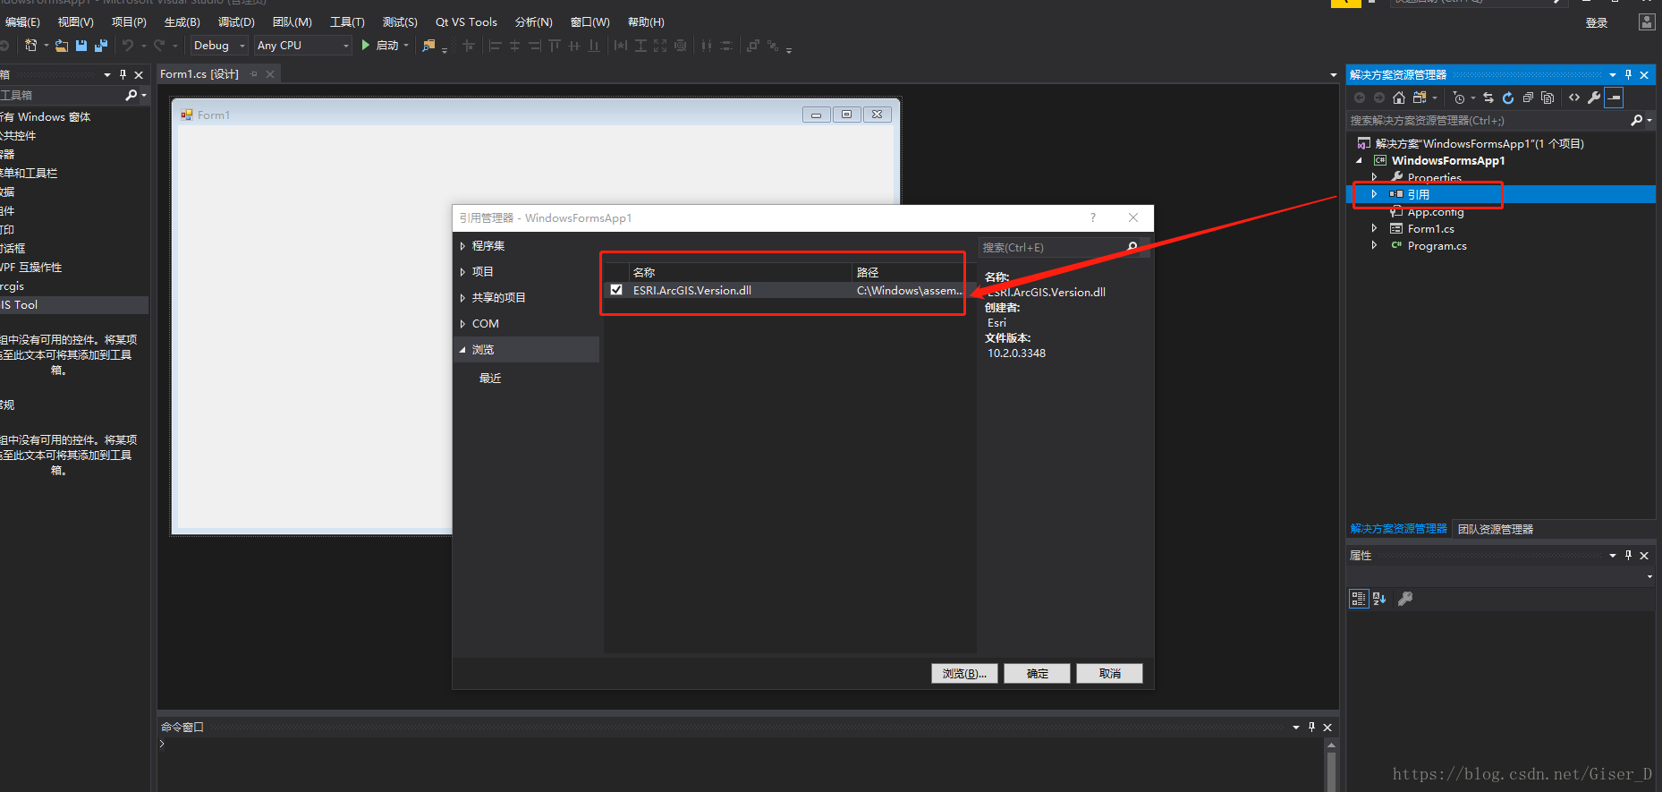This screenshot has width=1662, height=792.
Task: Click the Save All toolbar icon
Action: (x=101, y=46)
